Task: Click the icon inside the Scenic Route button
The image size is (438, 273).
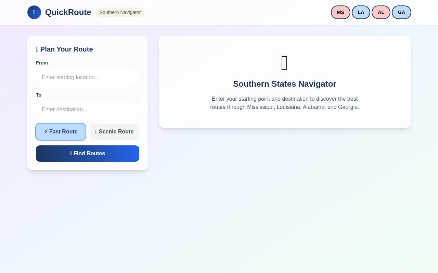Action: pos(96,131)
